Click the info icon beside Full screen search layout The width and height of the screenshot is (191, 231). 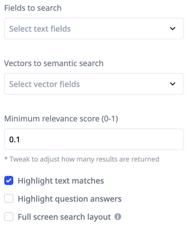click(x=118, y=217)
